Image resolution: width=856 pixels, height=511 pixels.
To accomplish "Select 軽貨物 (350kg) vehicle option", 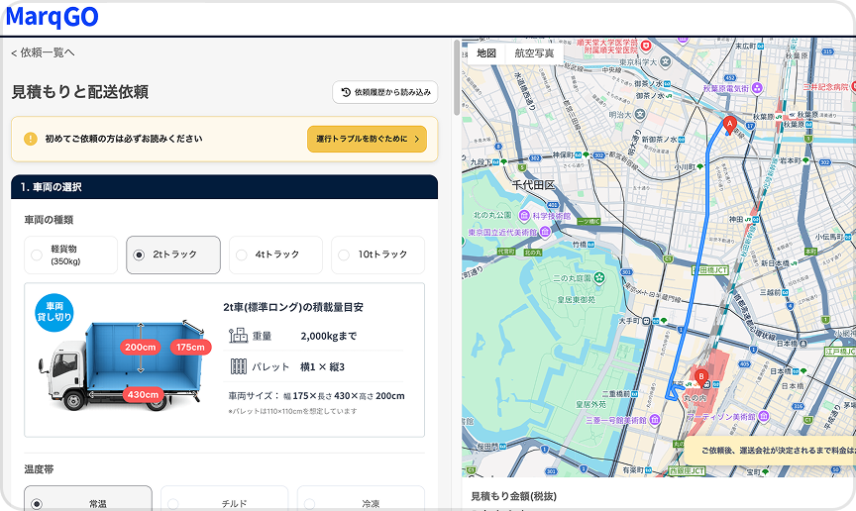I will tap(71, 255).
